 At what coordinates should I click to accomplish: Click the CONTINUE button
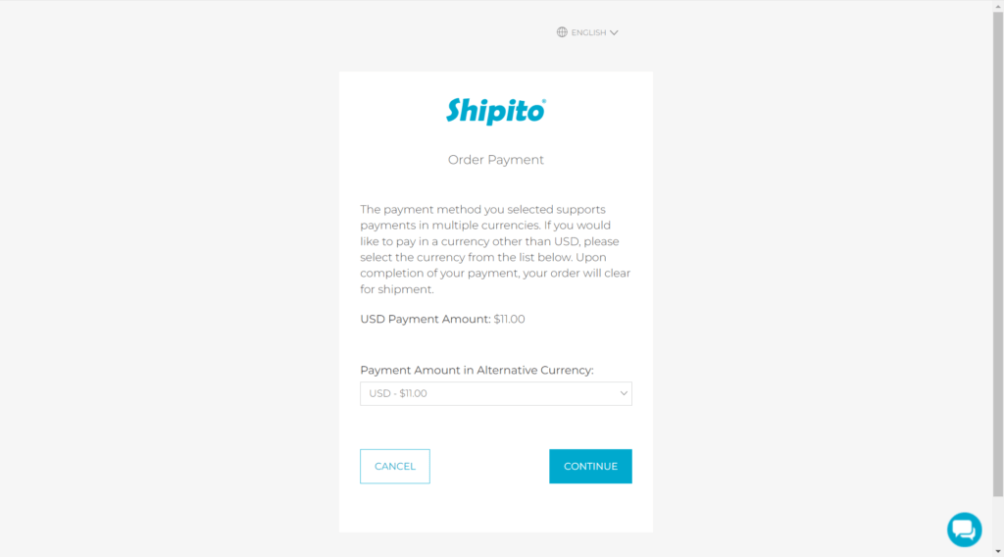[590, 466]
